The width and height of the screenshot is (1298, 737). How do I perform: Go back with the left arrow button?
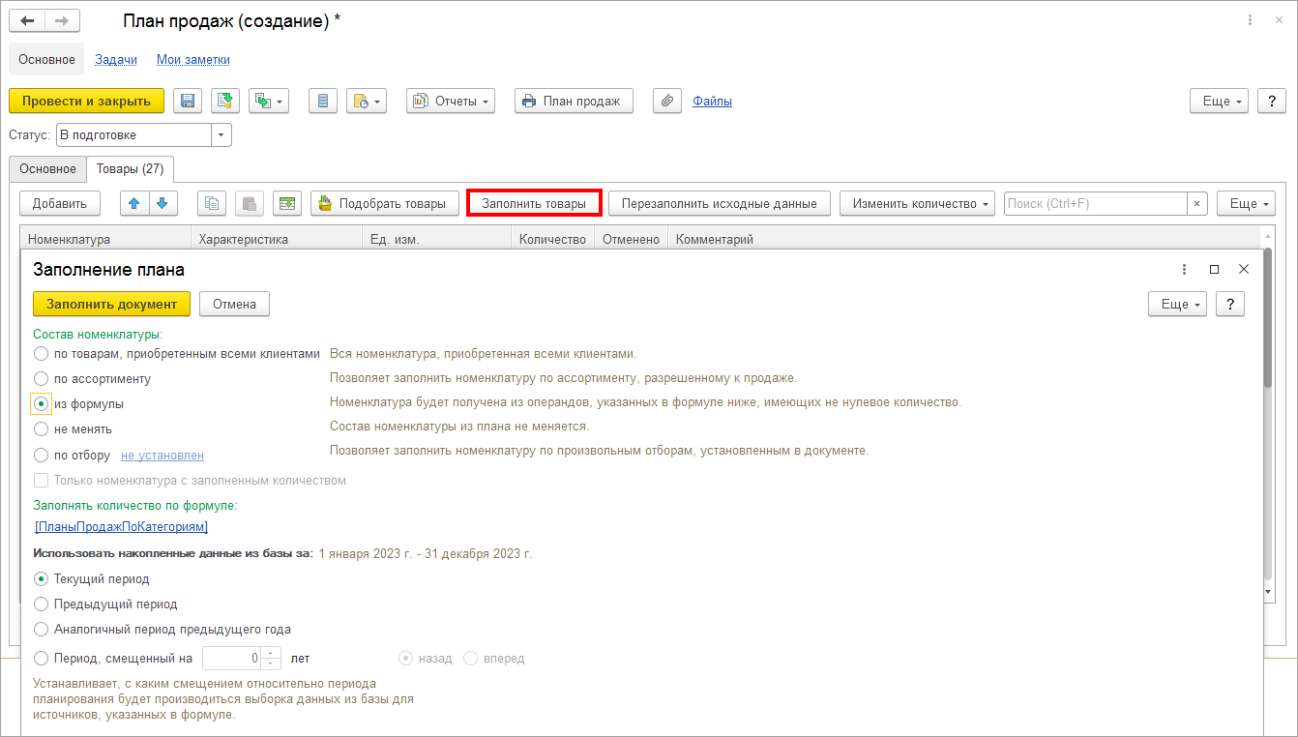tap(27, 20)
